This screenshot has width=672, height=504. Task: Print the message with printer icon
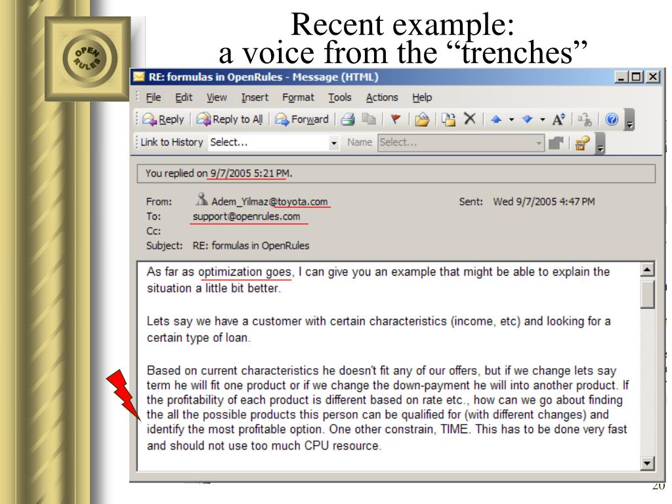point(348,119)
